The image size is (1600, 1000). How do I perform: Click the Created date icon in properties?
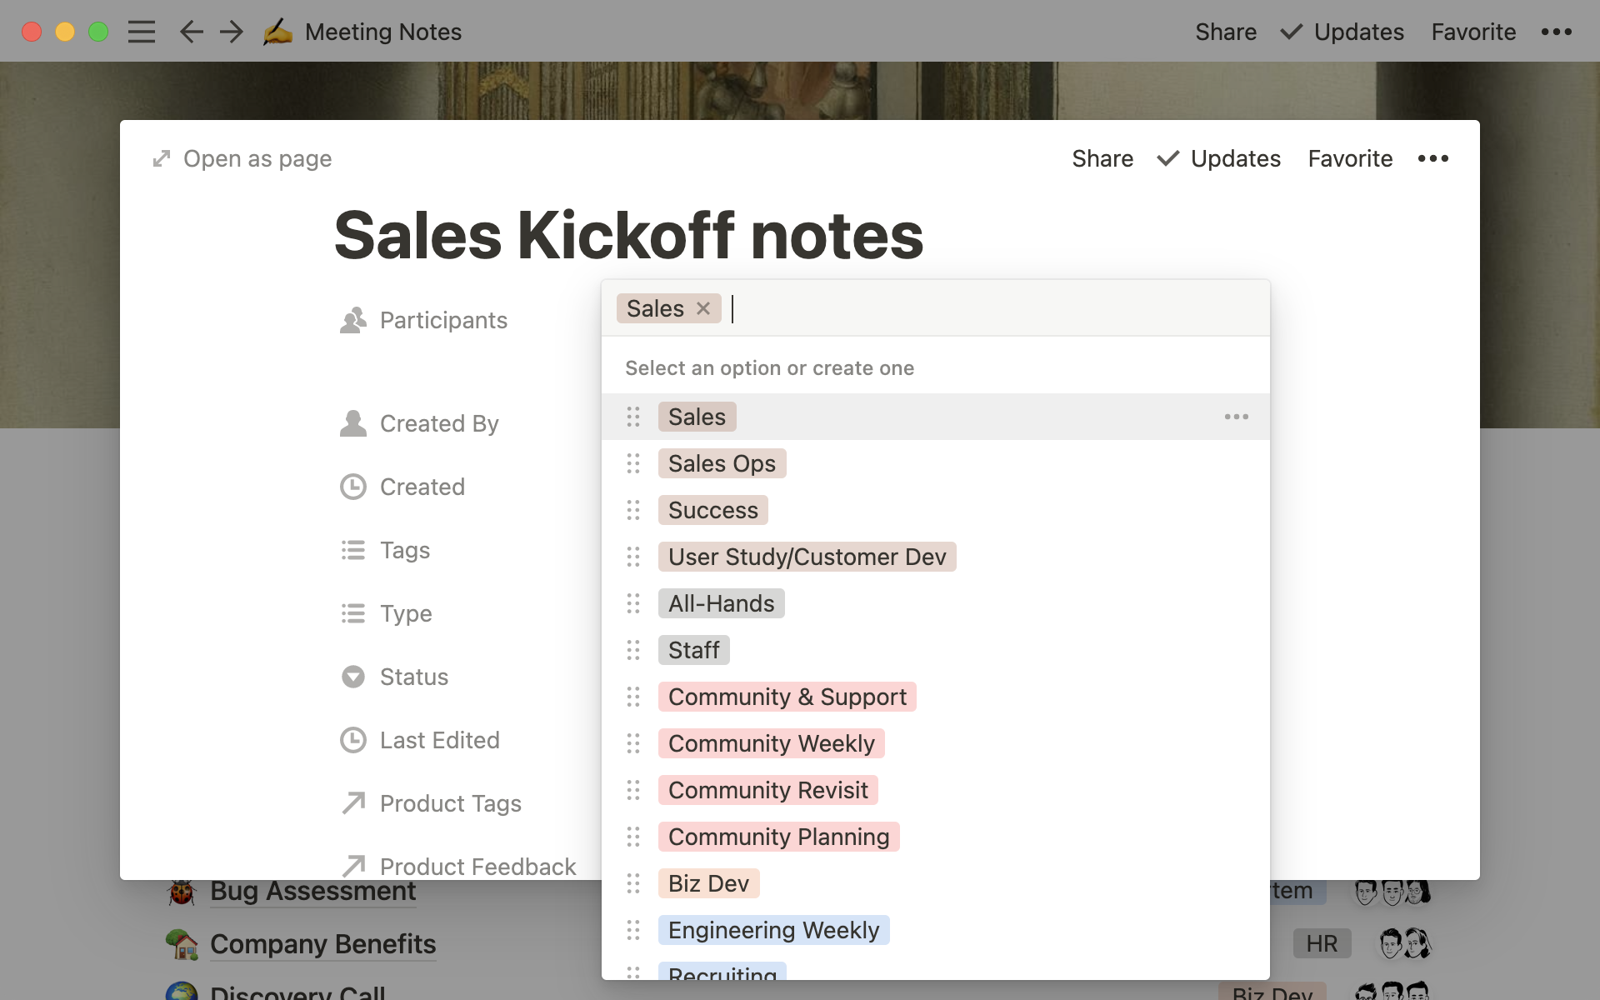[x=353, y=486]
